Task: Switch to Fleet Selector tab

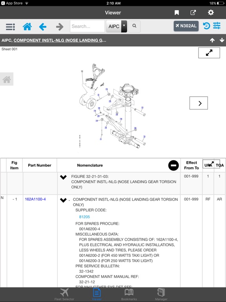Action: click(64, 295)
